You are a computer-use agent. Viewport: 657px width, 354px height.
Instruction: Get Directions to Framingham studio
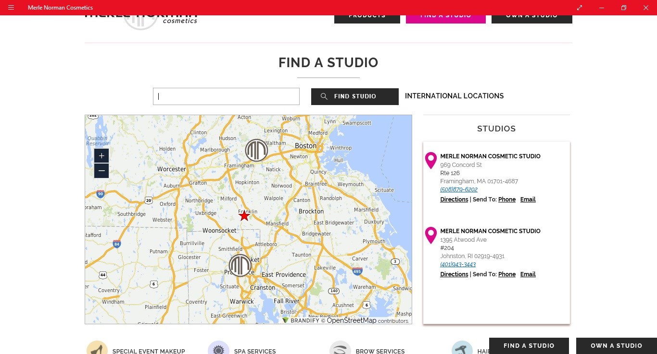[x=454, y=200]
